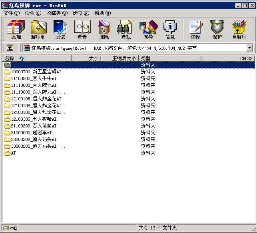Open the 文件(F) menu
Image resolution: width=257 pixels, height=233 pixels.
pyautogui.click(x=12, y=13)
